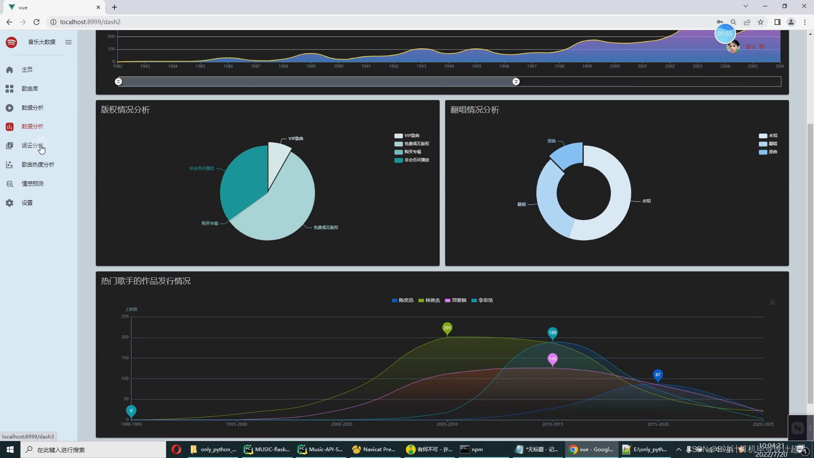Toggle 翻唱 legend in cover analysis chart
Viewport: 814px width, 458px height.
pos(768,144)
